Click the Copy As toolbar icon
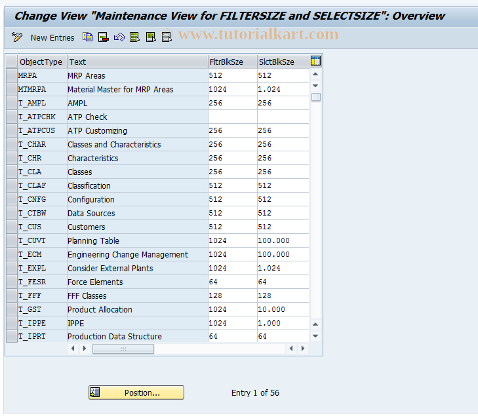 [x=87, y=37]
